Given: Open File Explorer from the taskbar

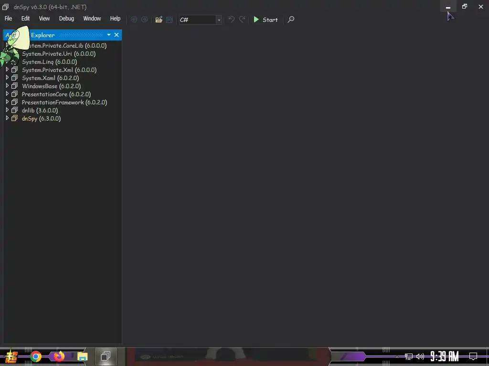Looking at the screenshot, I should [x=82, y=356].
